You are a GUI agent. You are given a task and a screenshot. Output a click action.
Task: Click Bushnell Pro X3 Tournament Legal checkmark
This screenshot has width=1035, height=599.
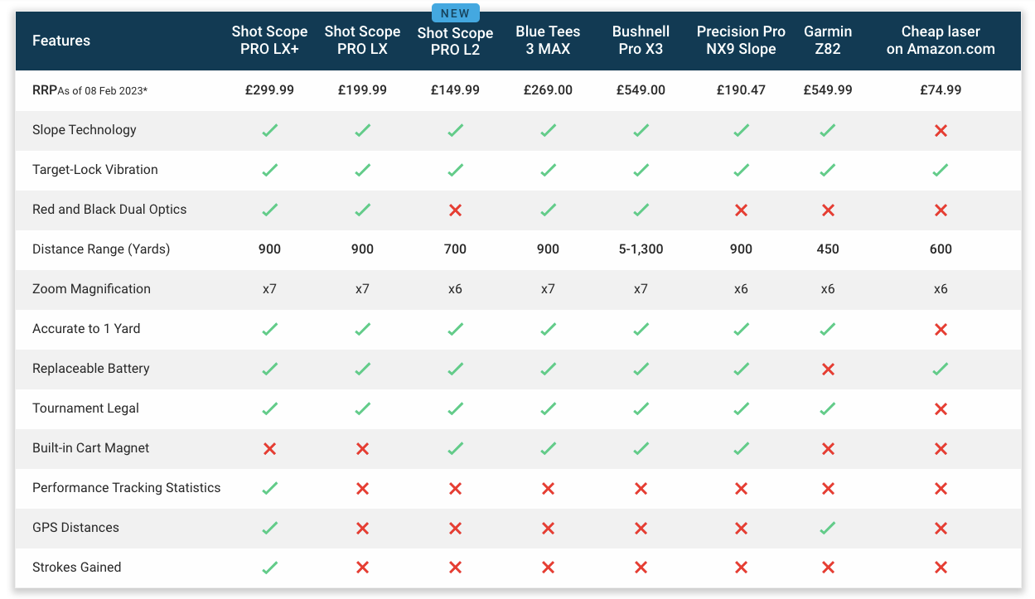[x=641, y=408]
